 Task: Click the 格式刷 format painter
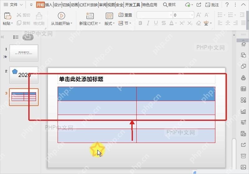coord(39,19)
